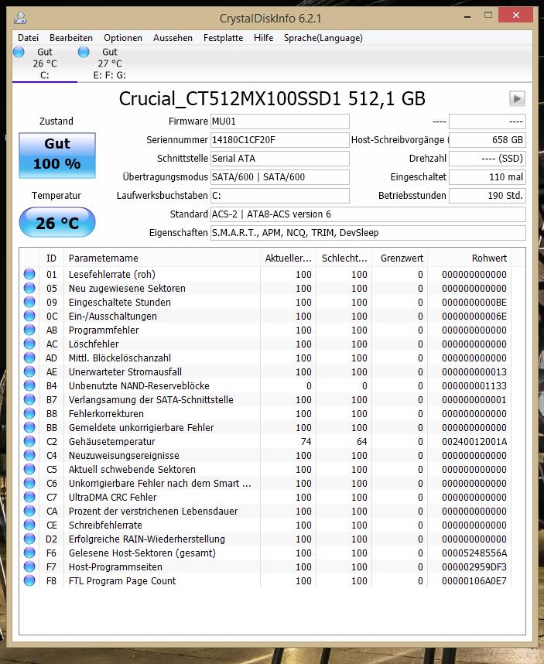Image resolution: width=544 pixels, height=664 pixels.
Task: Open the Aussehen menu
Action: coord(173,38)
